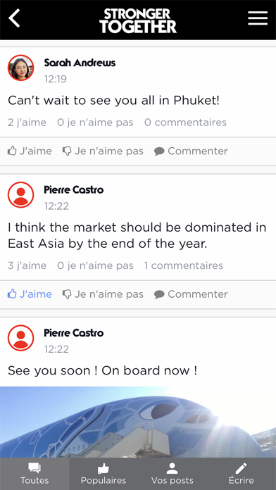The image size is (276, 490).
Task: Tap the back arrow in header
Action: pyautogui.click(x=14, y=18)
